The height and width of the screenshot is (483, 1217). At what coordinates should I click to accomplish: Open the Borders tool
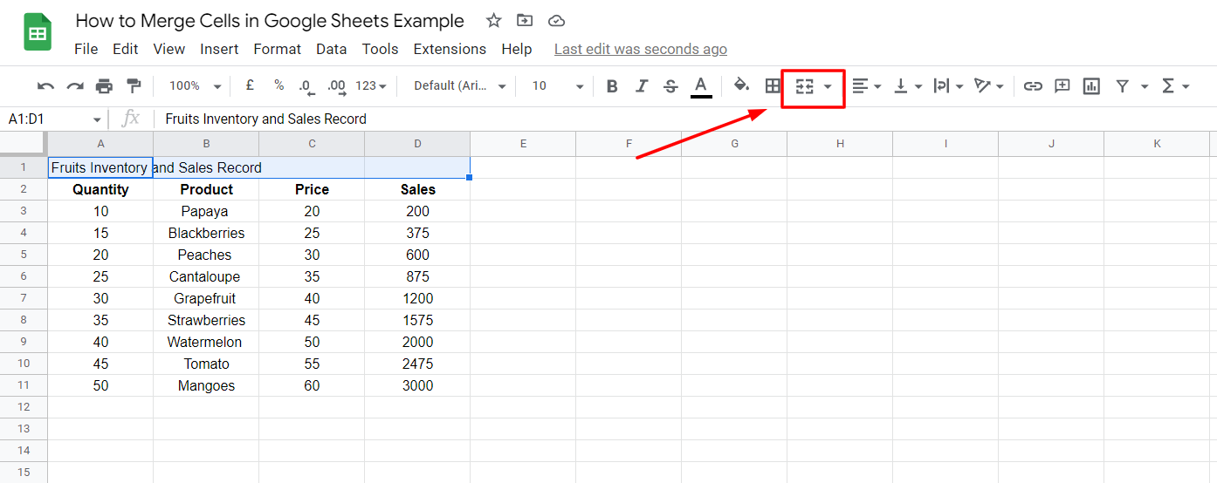tap(773, 86)
